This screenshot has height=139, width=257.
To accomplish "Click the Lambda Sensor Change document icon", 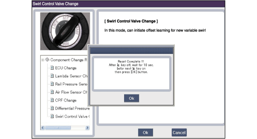I will click(x=52, y=76).
